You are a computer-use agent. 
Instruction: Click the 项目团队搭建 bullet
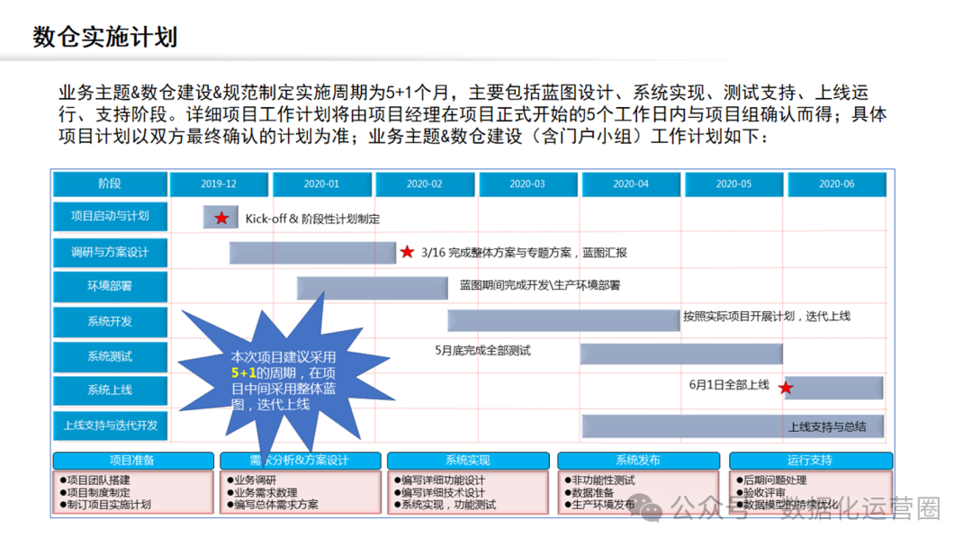point(94,480)
